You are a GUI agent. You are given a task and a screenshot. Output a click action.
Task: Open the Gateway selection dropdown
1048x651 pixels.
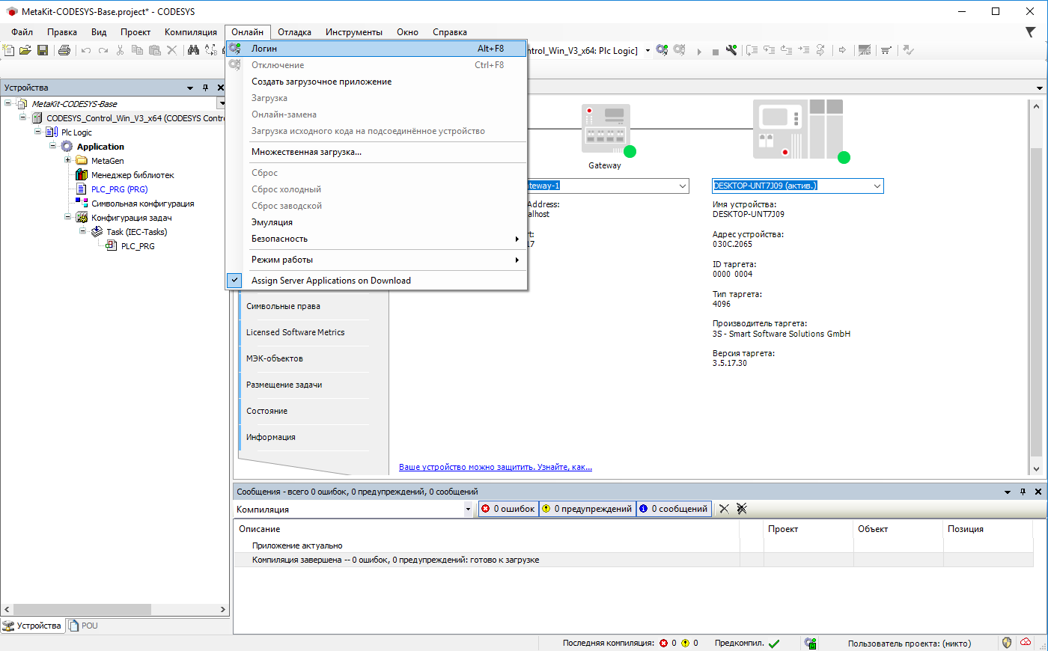click(683, 186)
